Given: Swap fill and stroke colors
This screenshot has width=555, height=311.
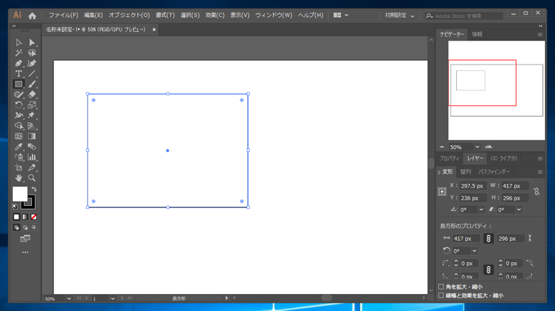Looking at the screenshot, I should click(34, 189).
